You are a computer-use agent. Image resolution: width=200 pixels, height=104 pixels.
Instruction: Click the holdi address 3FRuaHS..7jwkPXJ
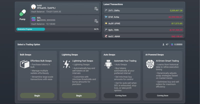pos(46,8)
